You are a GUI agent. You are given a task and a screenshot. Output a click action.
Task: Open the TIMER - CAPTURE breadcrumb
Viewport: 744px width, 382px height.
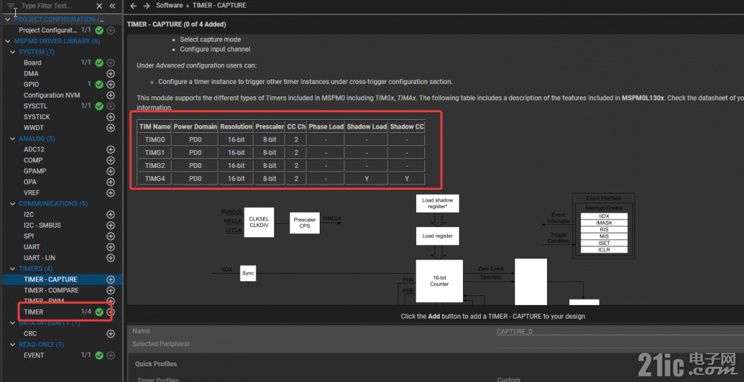pyautogui.click(x=219, y=6)
